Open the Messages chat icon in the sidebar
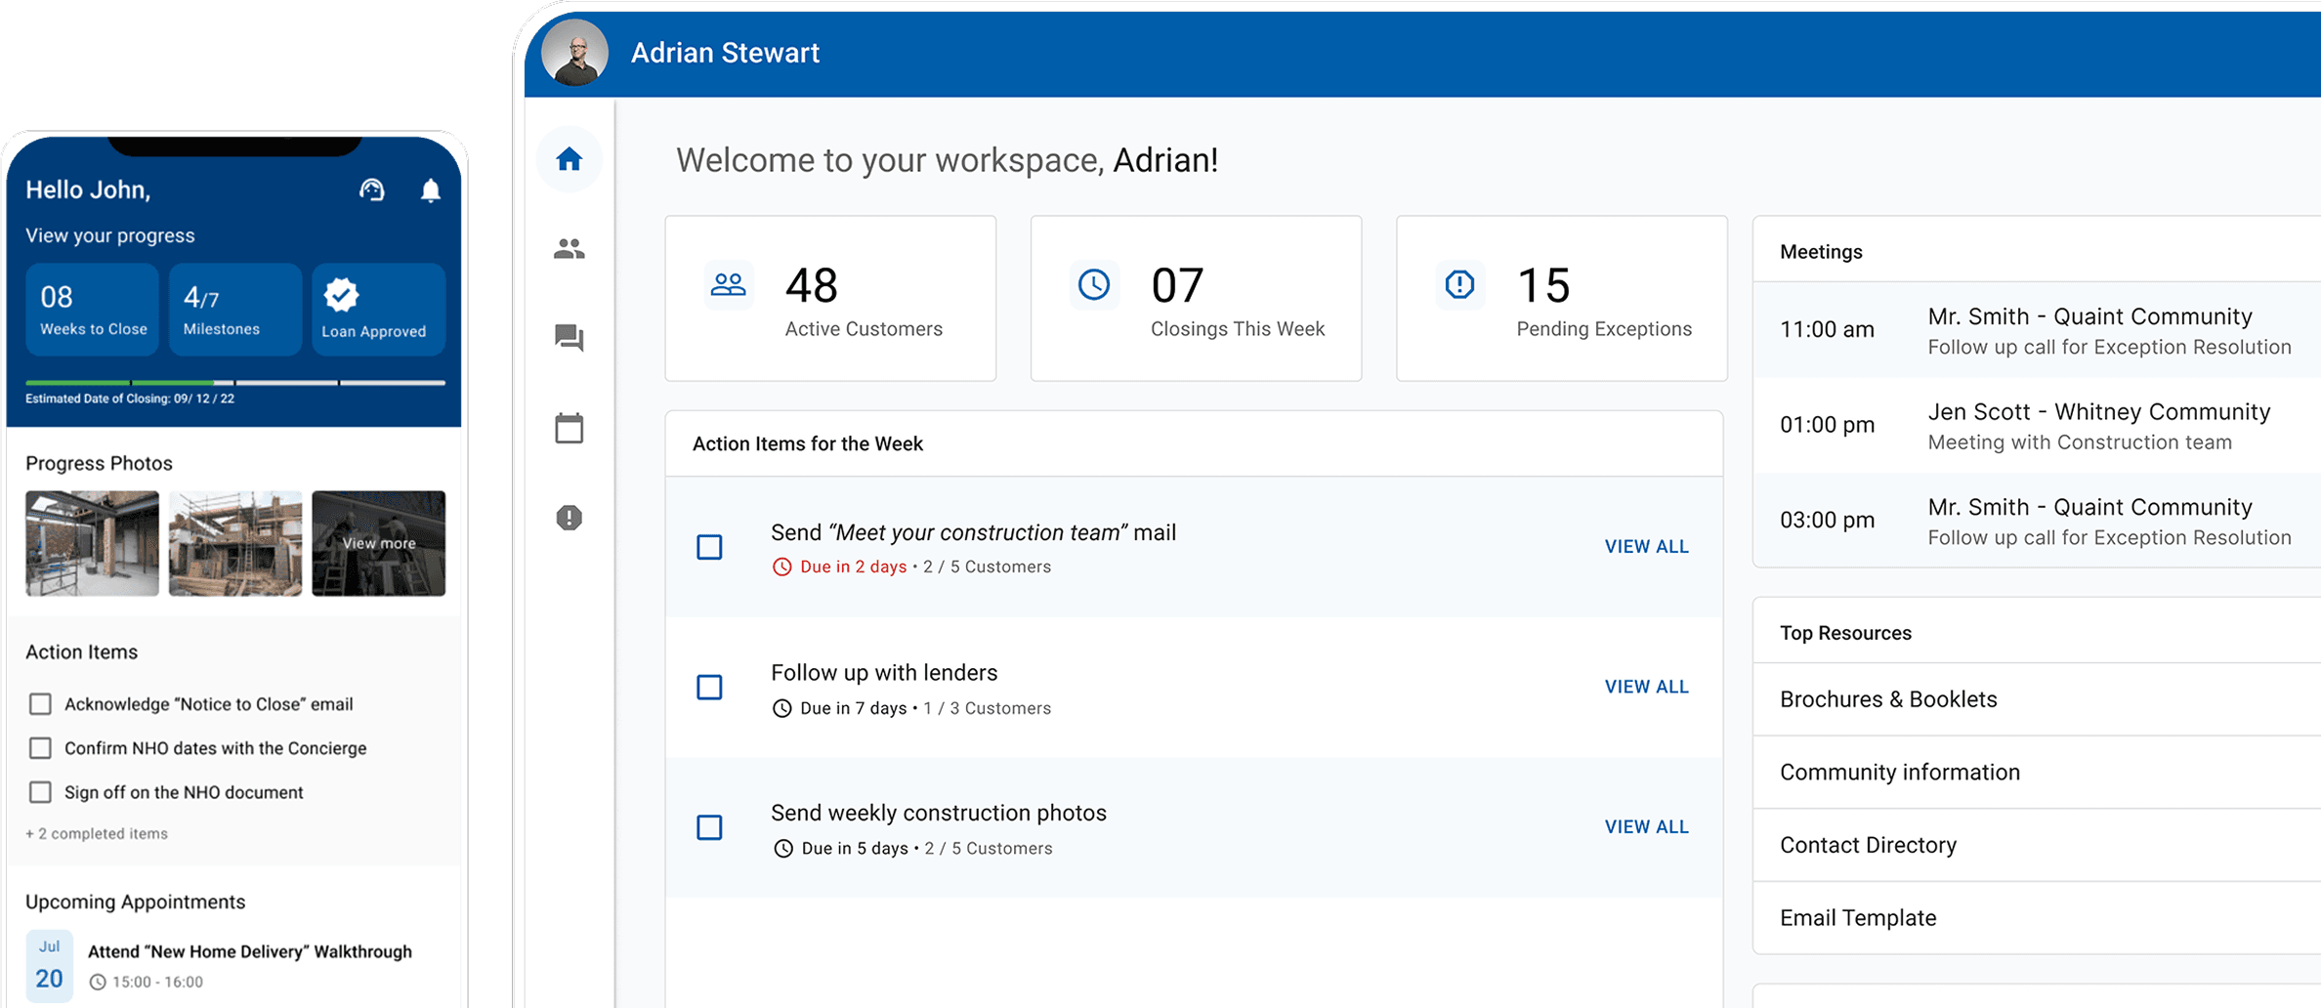 tap(570, 338)
